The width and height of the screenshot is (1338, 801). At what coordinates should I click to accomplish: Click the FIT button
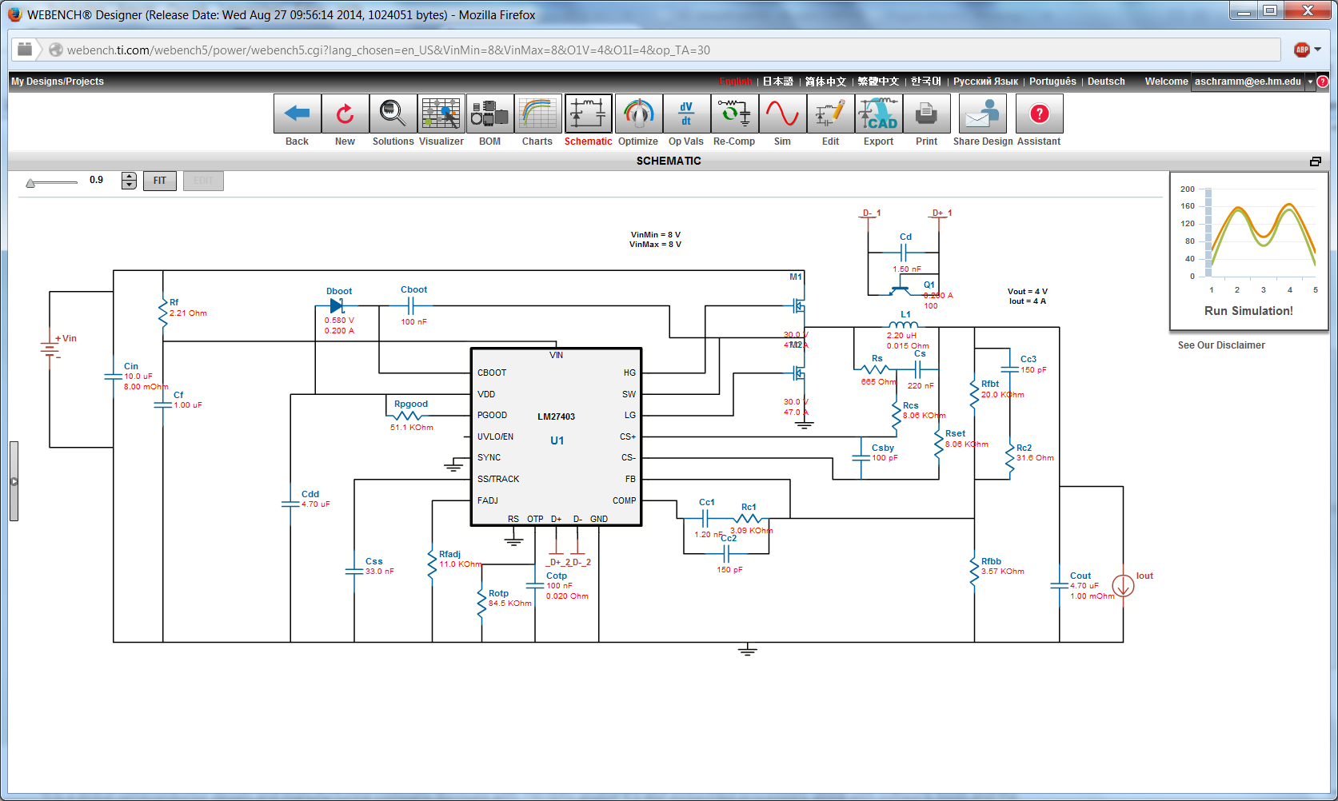(x=160, y=181)
